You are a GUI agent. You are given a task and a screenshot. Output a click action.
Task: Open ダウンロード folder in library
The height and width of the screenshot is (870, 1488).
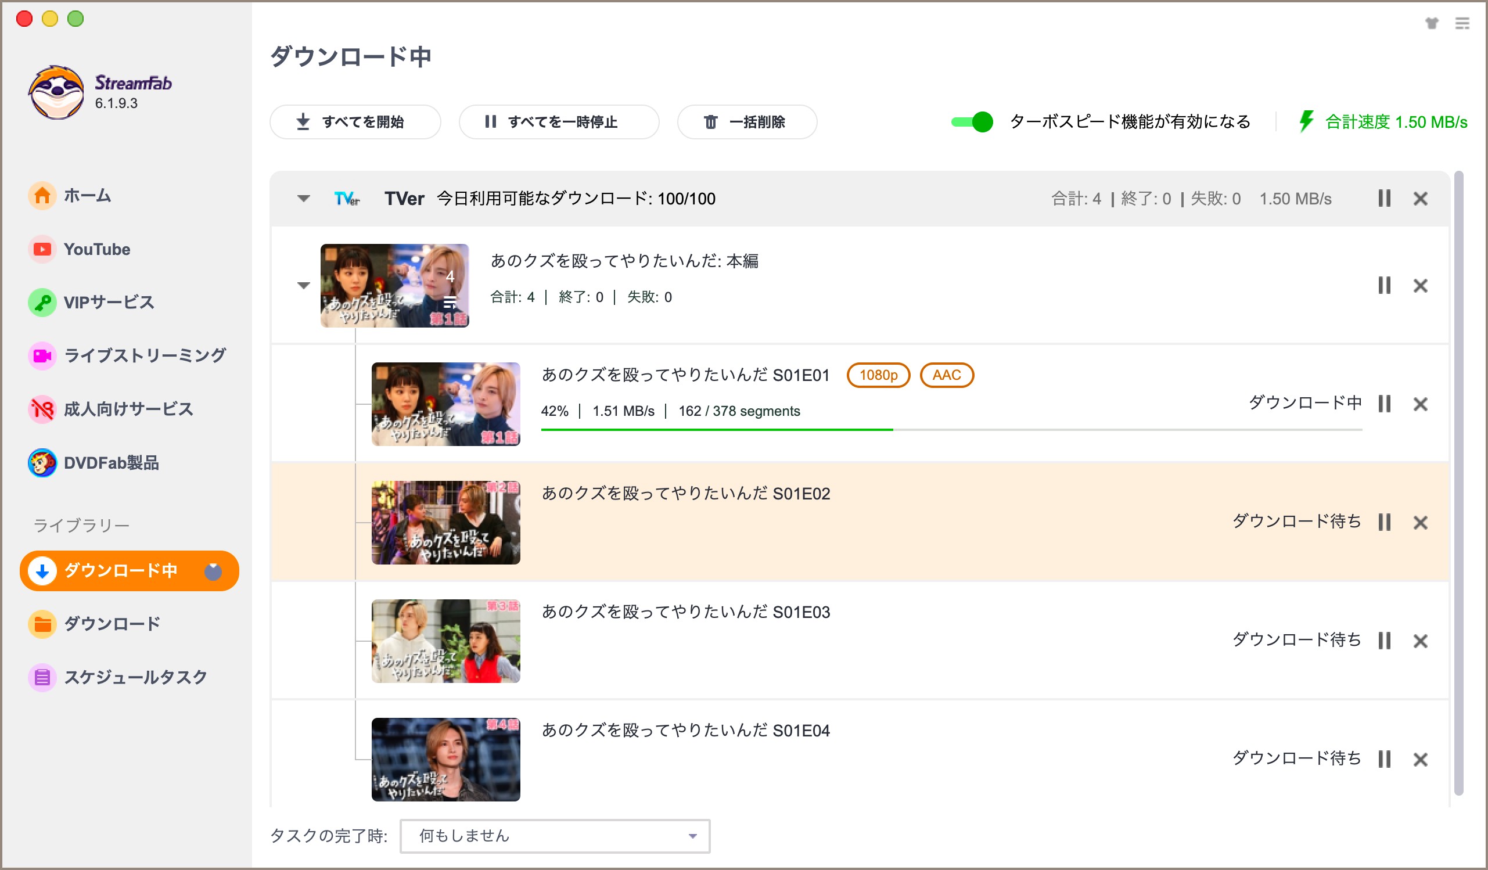coord(94,624)
